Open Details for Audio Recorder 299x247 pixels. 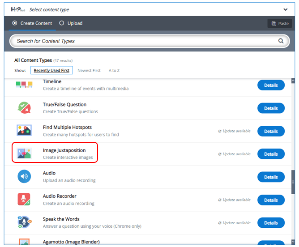click(271, 200)
